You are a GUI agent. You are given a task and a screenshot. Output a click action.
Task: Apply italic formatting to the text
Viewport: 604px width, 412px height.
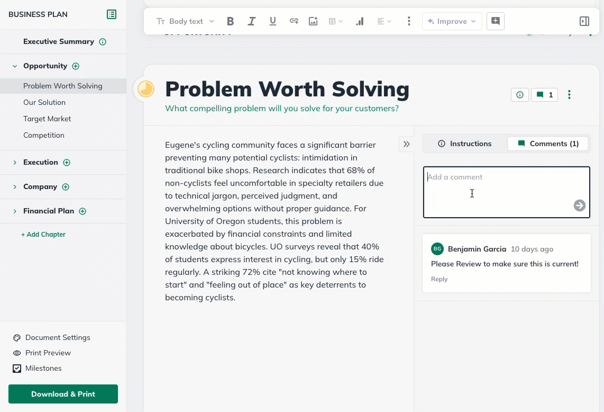click(252, 21)
